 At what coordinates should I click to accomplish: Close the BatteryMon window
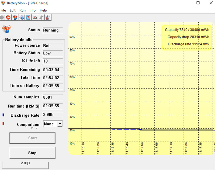pyautogui.click(x=211, y=3)
